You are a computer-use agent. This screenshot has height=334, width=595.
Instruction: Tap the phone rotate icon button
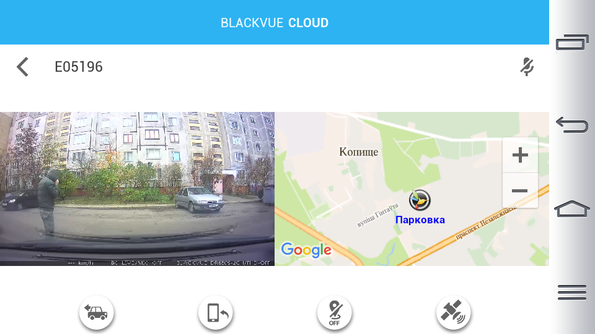coord(215,313)
